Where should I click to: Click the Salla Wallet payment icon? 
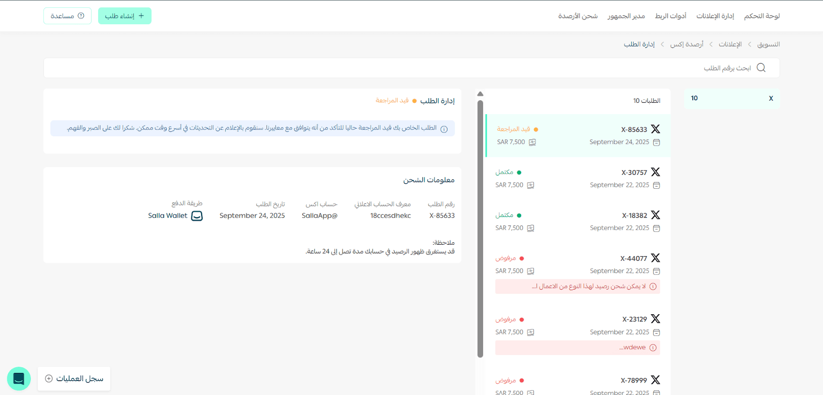(197, 216)
